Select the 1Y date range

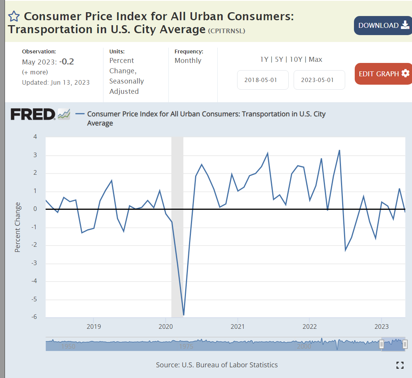264,60
